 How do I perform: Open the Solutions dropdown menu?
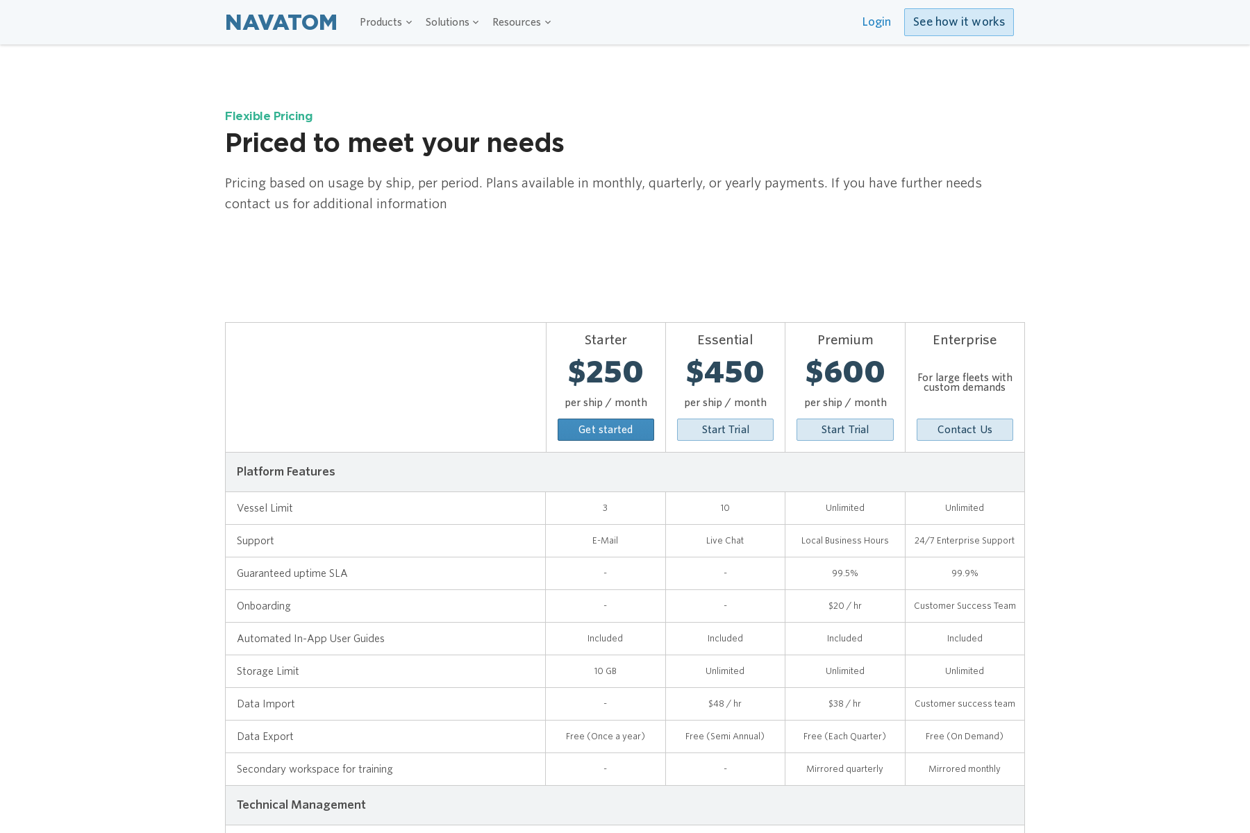[452, 22]
